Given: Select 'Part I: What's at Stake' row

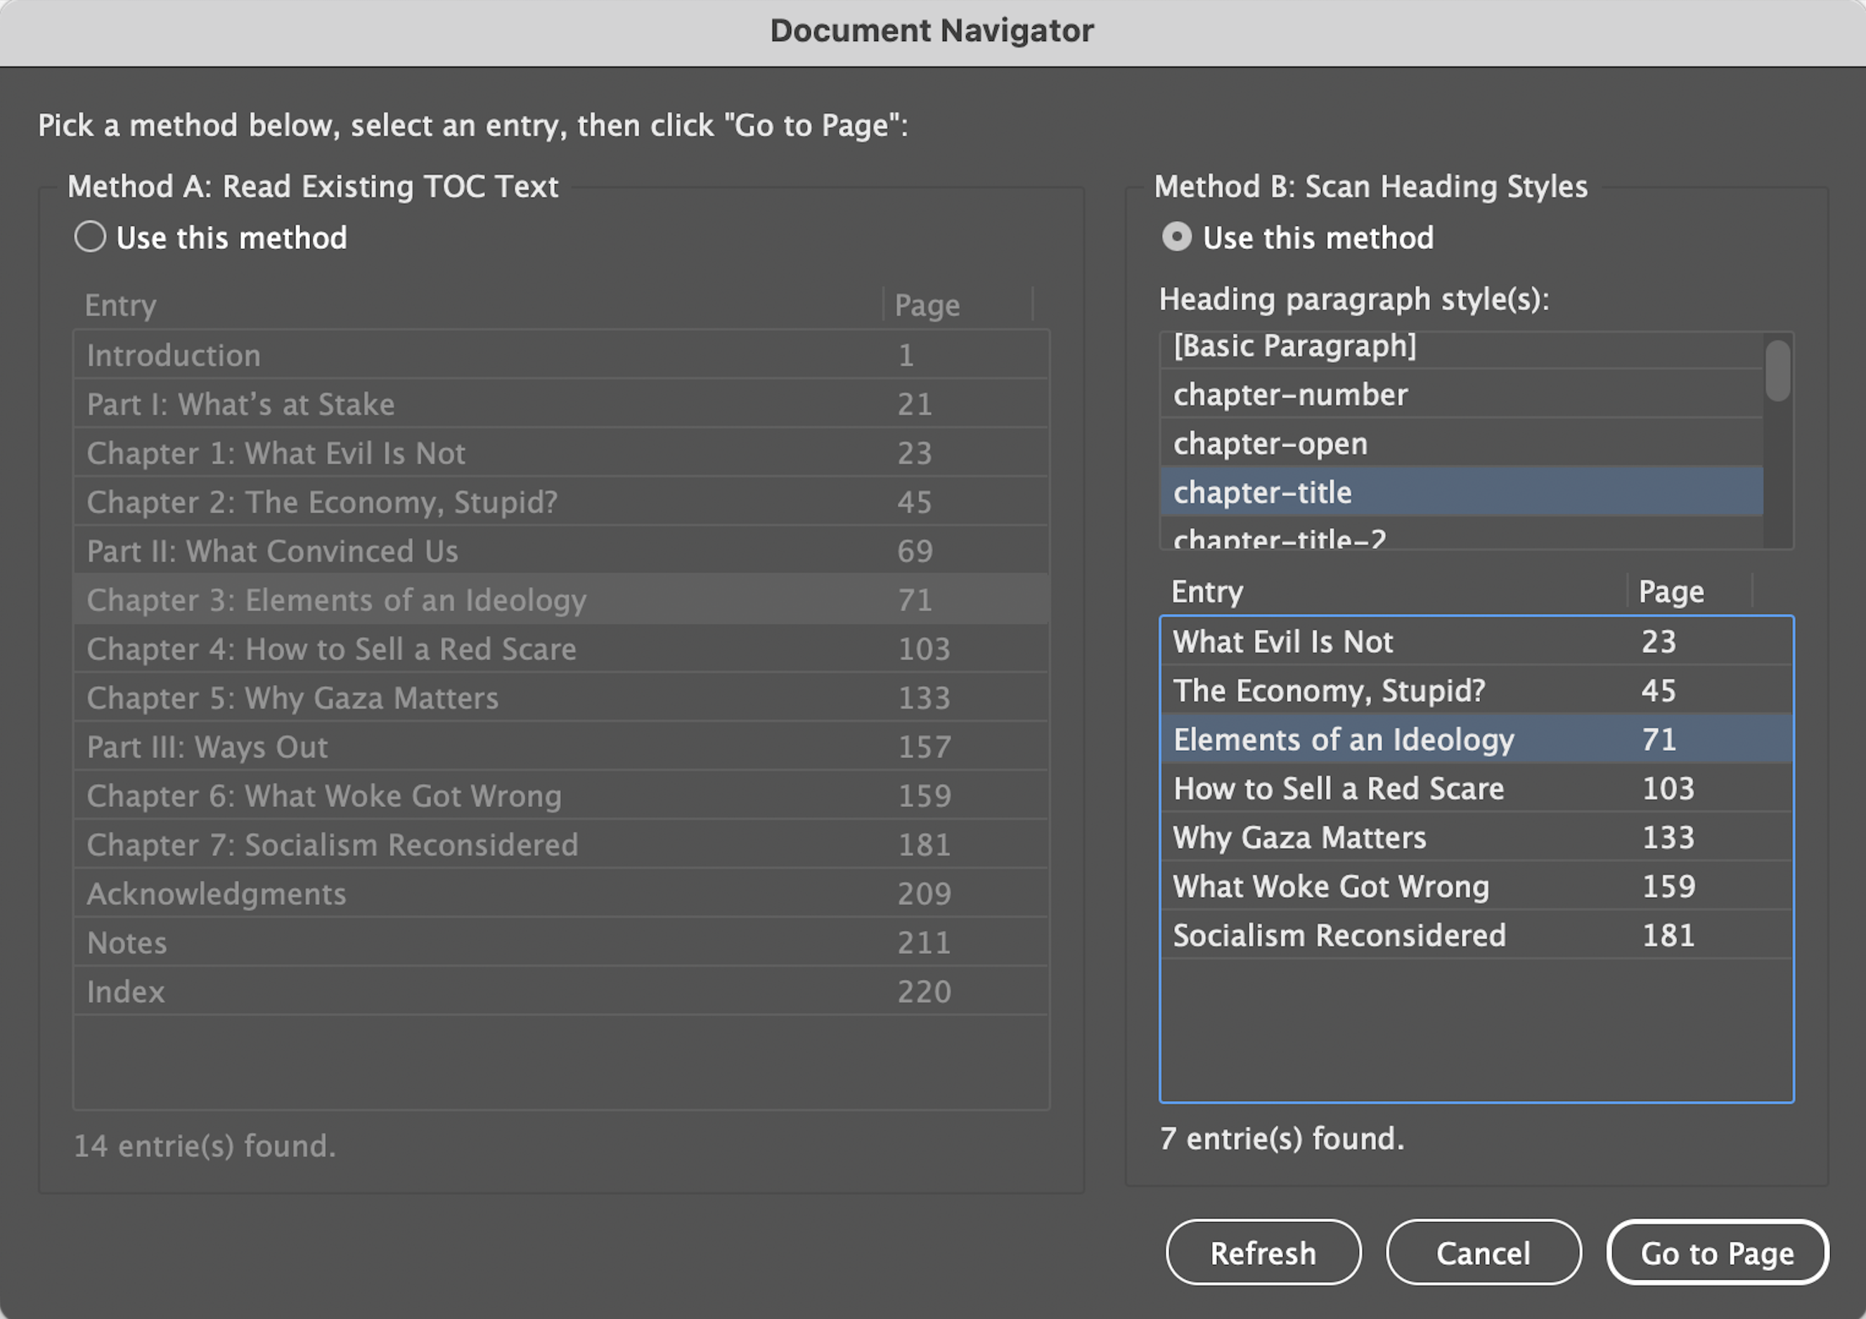Looking at the screenshot, I should (561, 404).
